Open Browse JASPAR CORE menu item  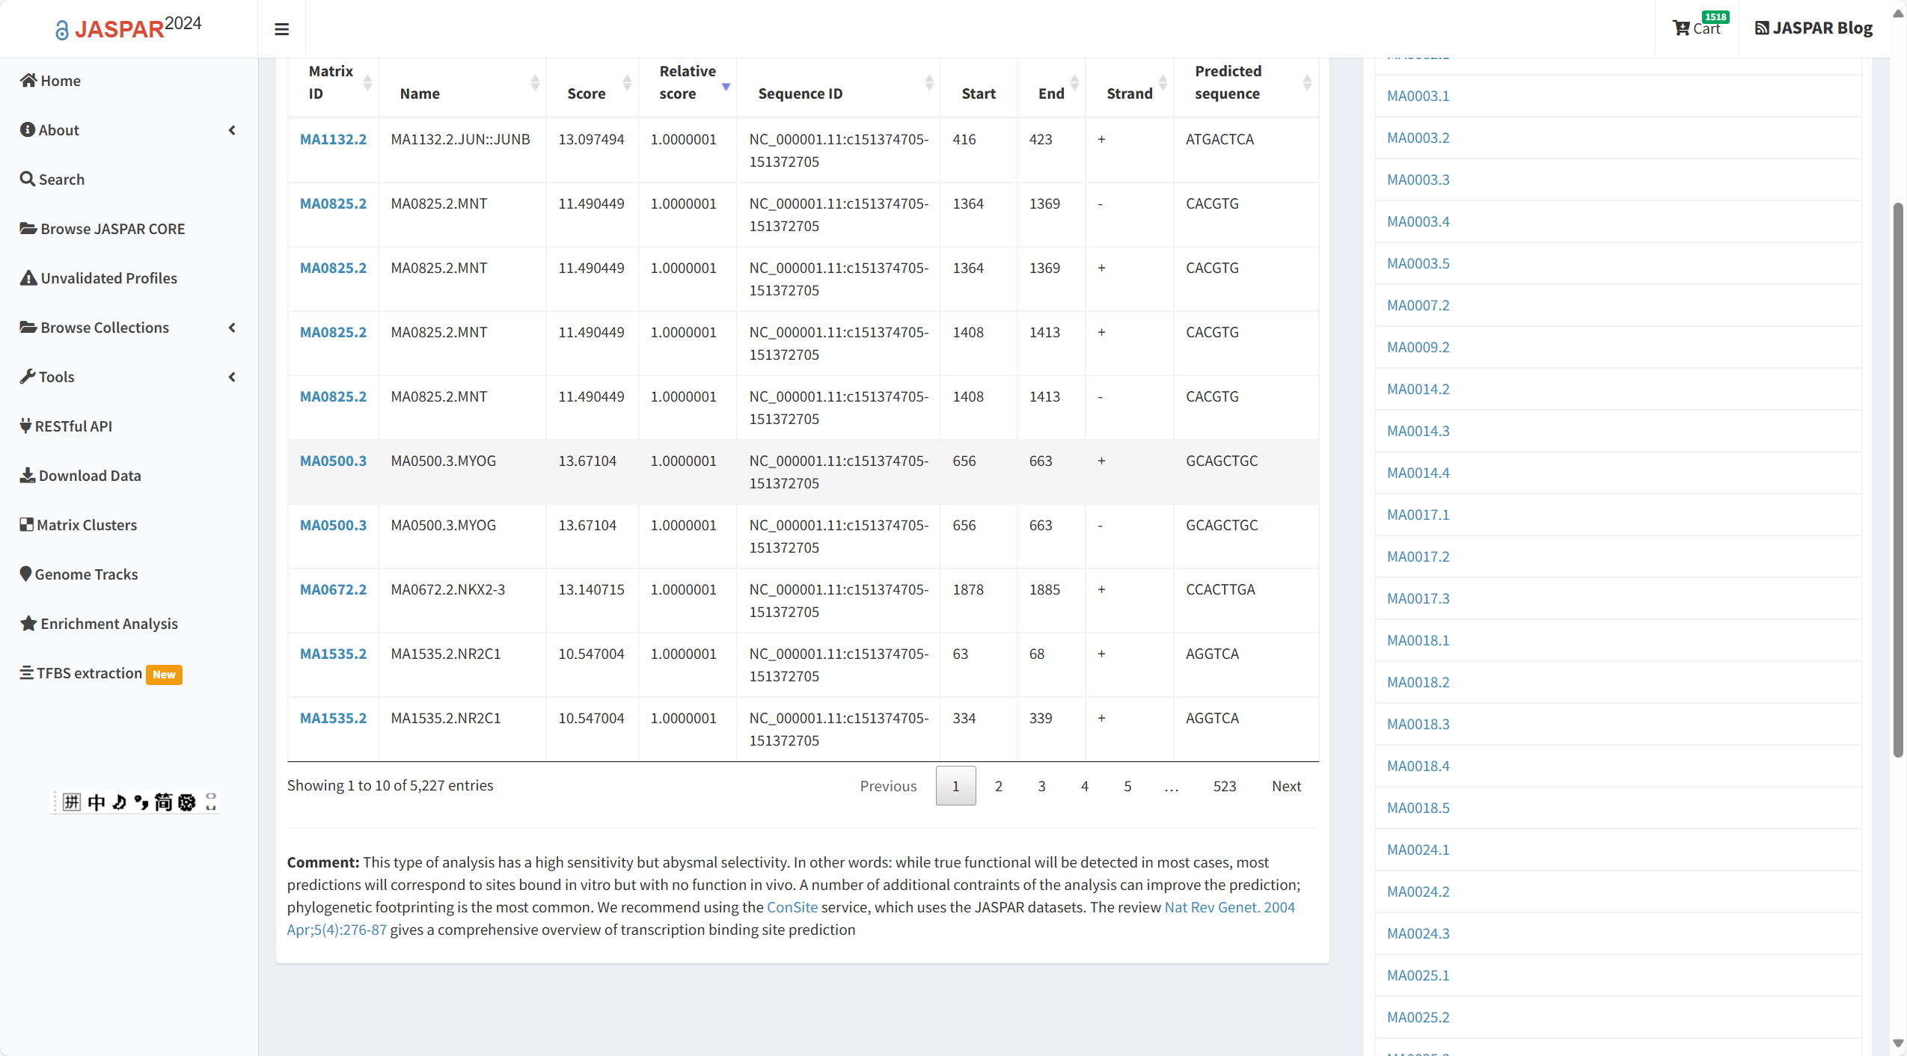pos(112,229)
